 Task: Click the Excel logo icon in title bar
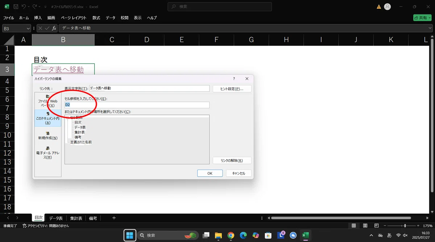(x=7, y=7)
